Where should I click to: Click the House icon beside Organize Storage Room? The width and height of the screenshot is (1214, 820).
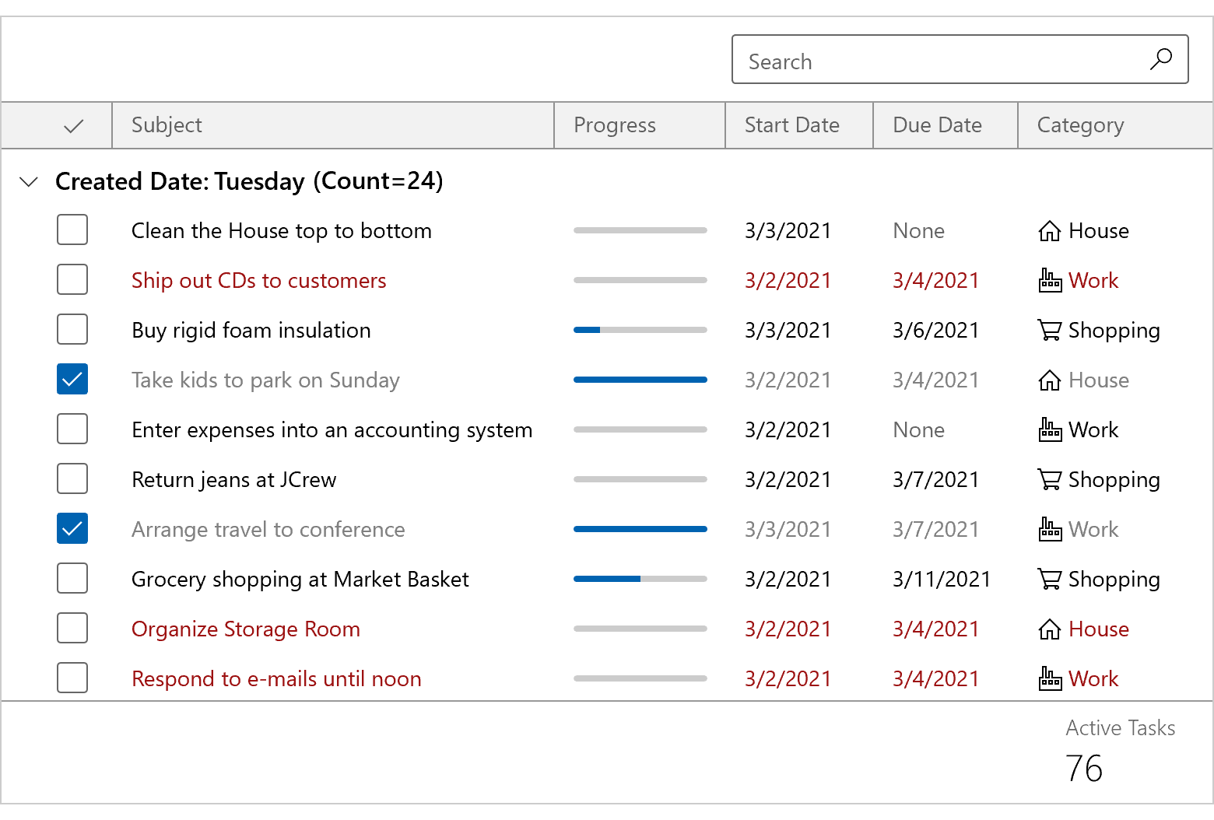[1050, 629]
